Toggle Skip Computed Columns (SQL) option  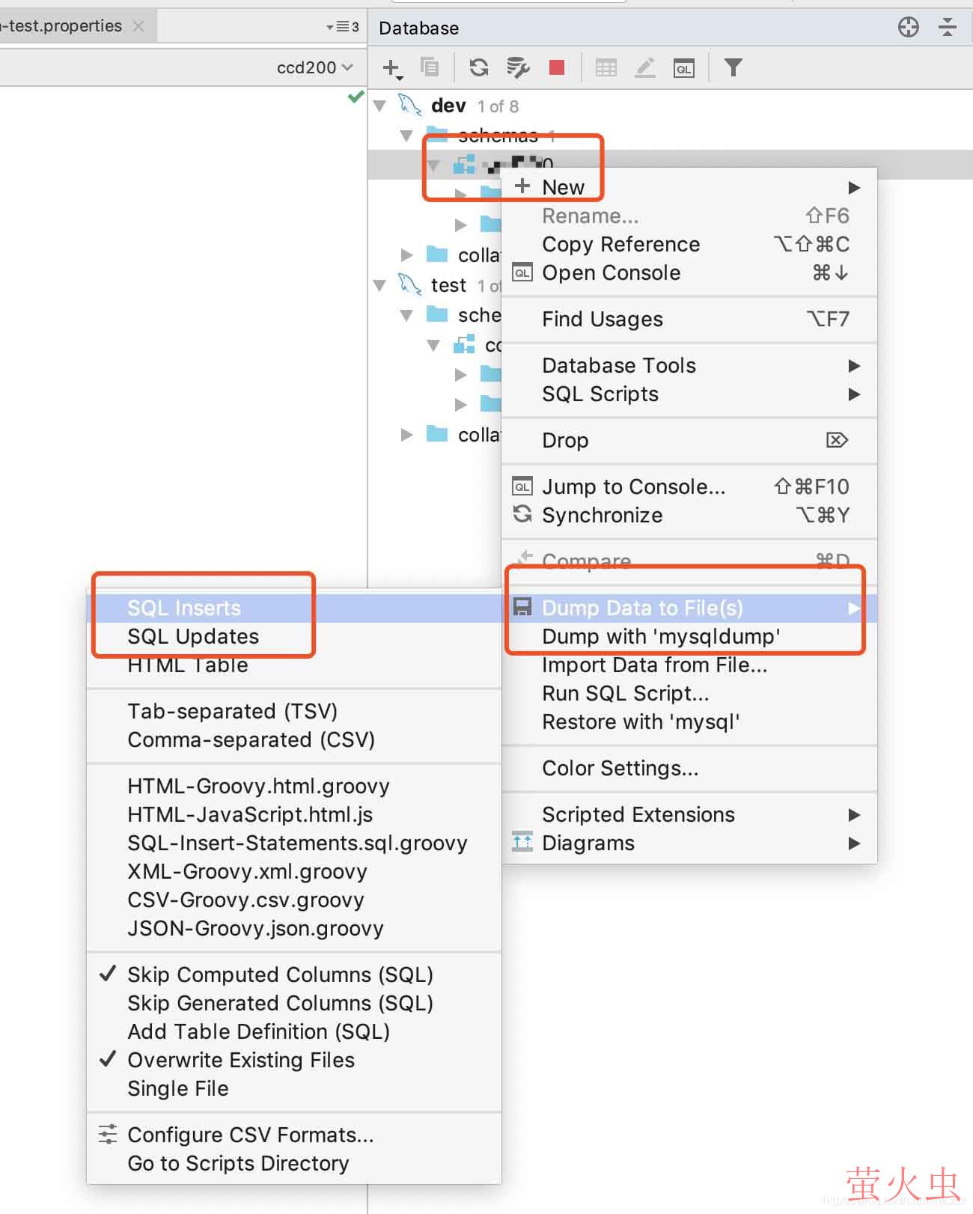pos(294,974)
